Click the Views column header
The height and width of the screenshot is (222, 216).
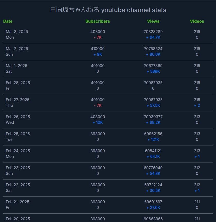153,21
